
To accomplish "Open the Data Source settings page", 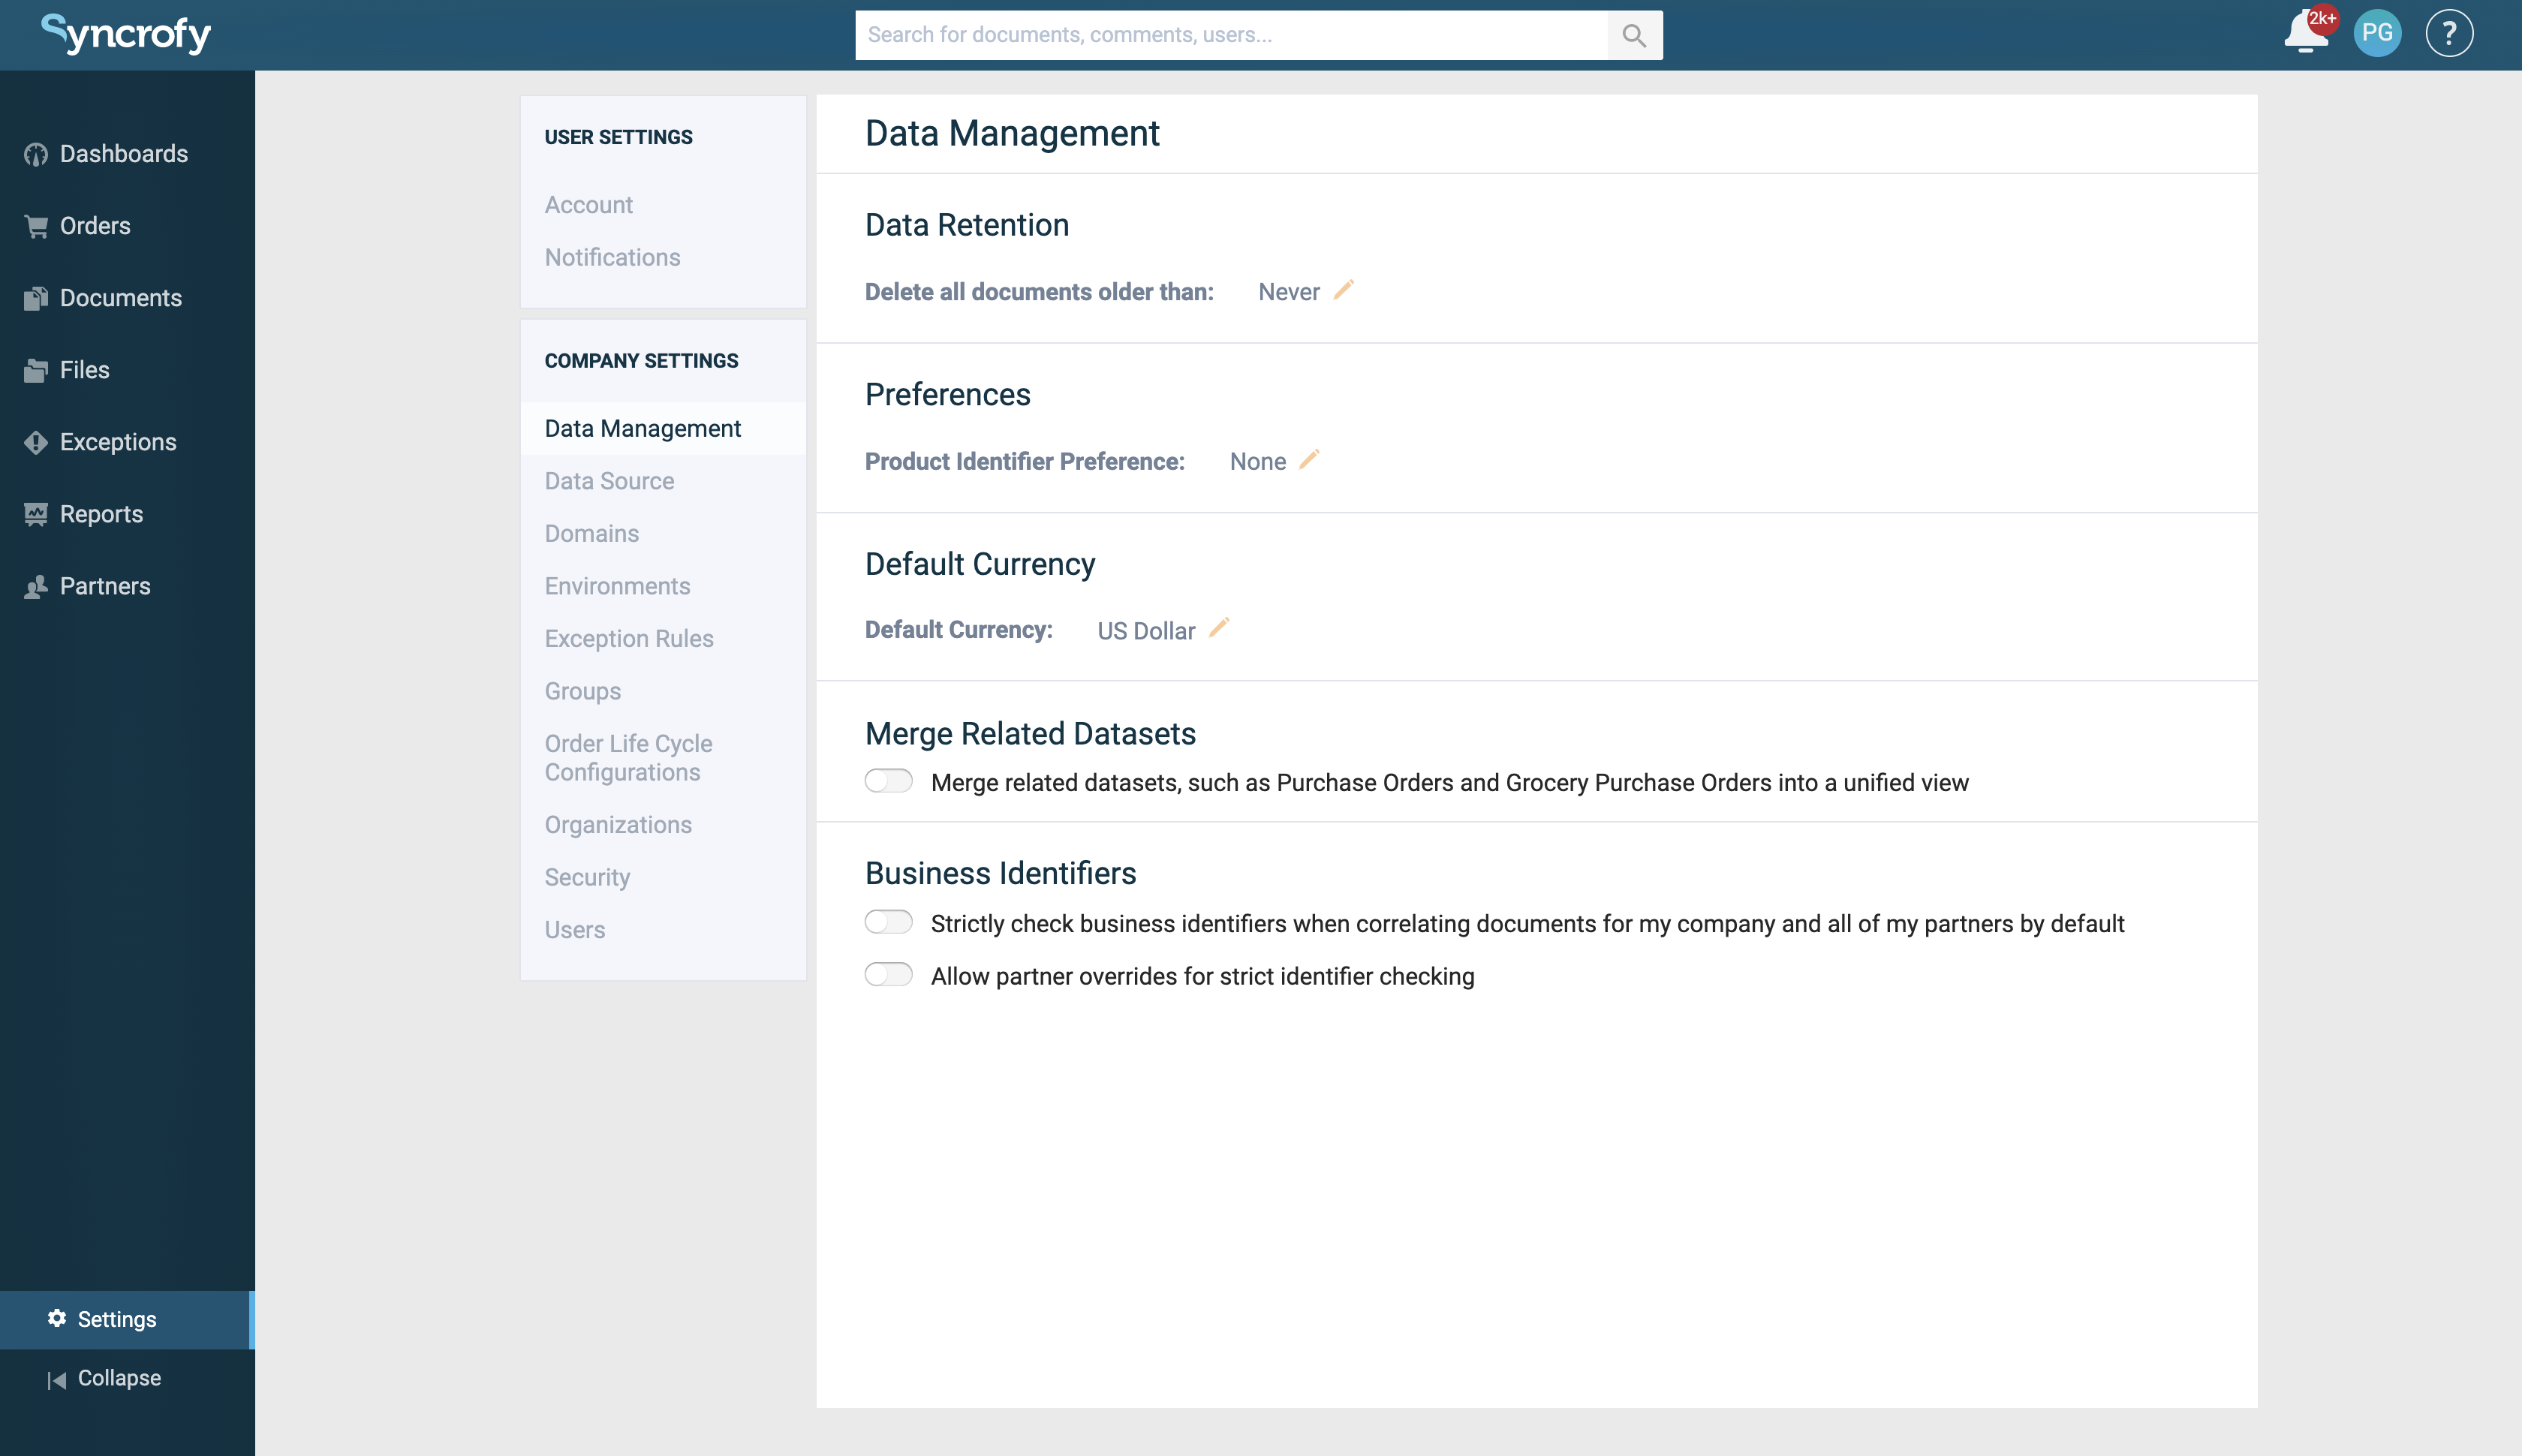I will (609, 481).
